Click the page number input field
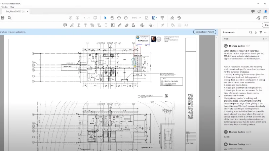The image size is (269, 151). [x=84, y=18]
